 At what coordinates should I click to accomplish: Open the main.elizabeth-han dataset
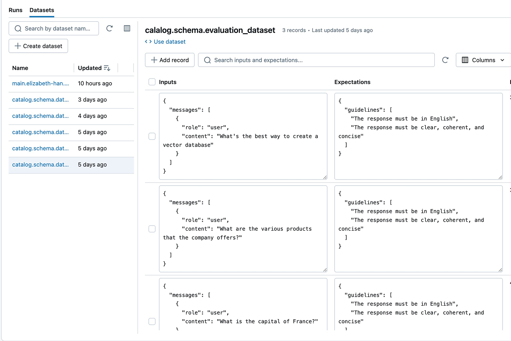(40, 84)
